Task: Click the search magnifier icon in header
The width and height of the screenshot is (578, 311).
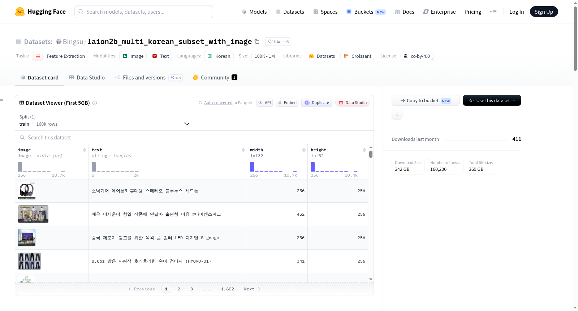Action: (x=81, y=12)
